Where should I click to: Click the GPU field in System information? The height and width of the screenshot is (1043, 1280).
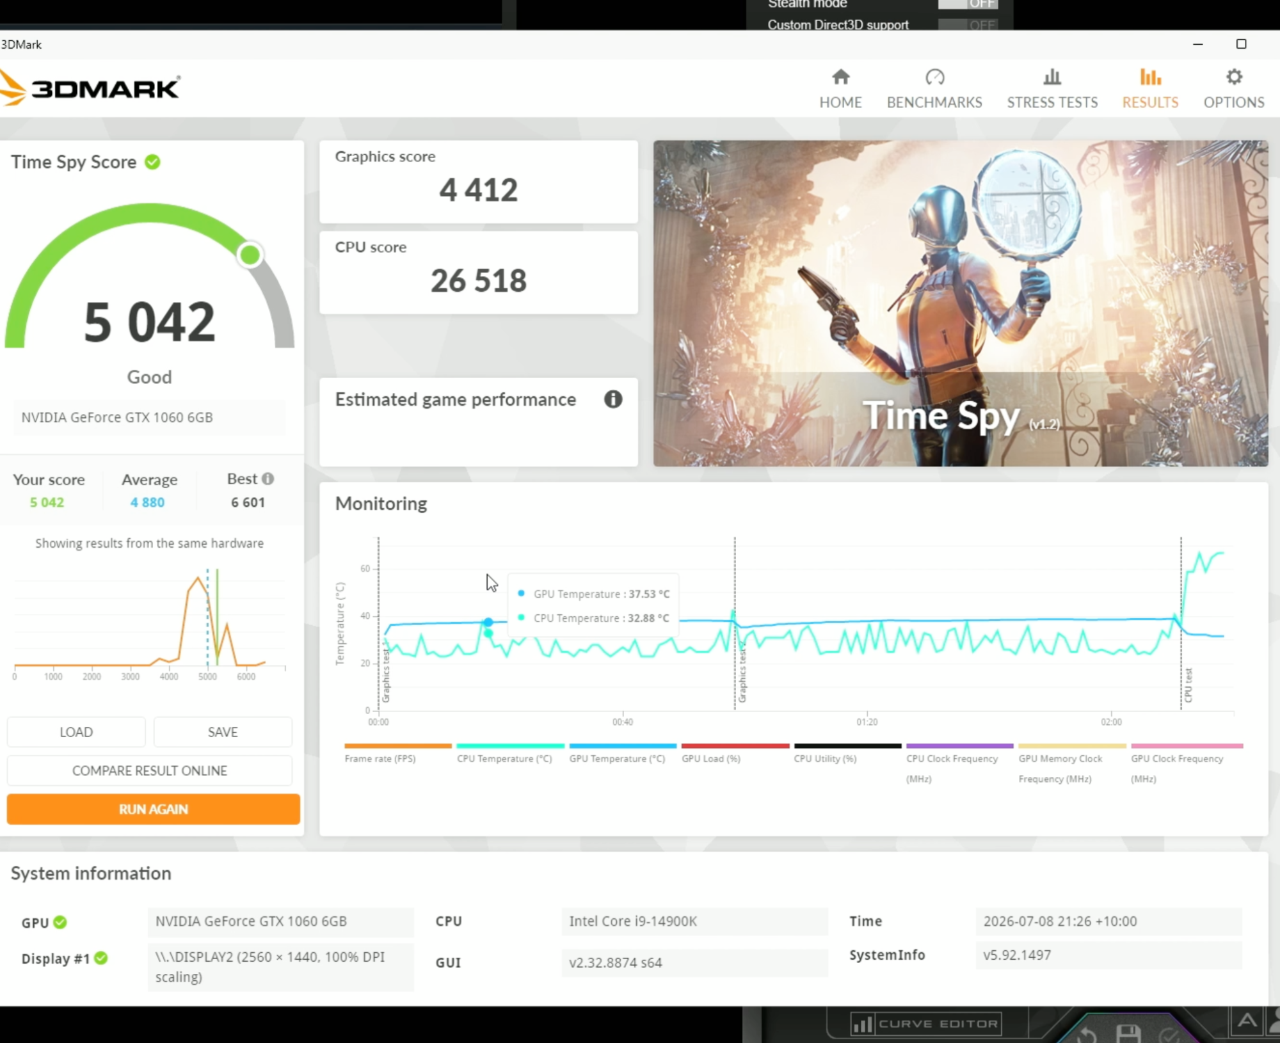click(x=280, y=921)
